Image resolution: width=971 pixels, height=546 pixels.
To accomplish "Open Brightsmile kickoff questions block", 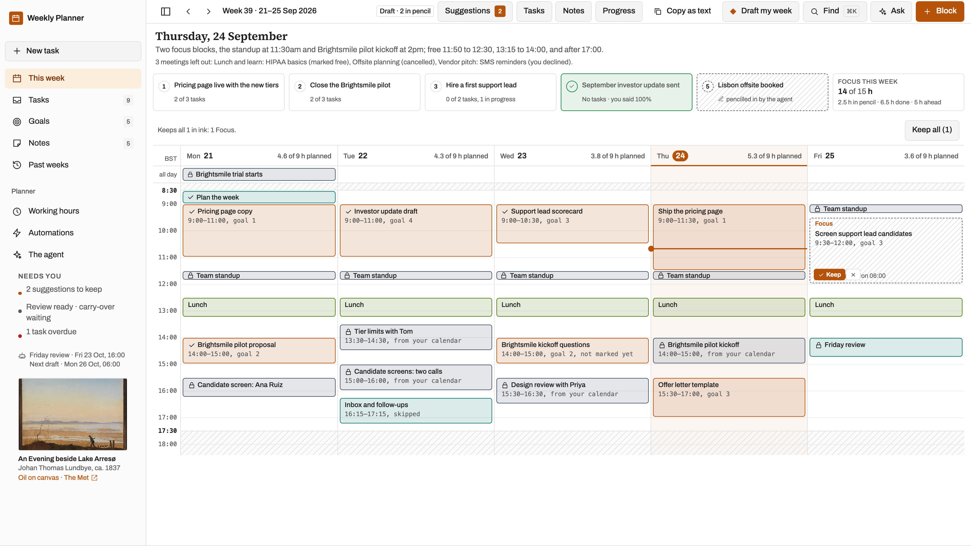I will click(x=572, y=350).
